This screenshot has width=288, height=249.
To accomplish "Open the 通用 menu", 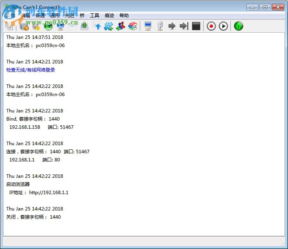I will (55, 16).
